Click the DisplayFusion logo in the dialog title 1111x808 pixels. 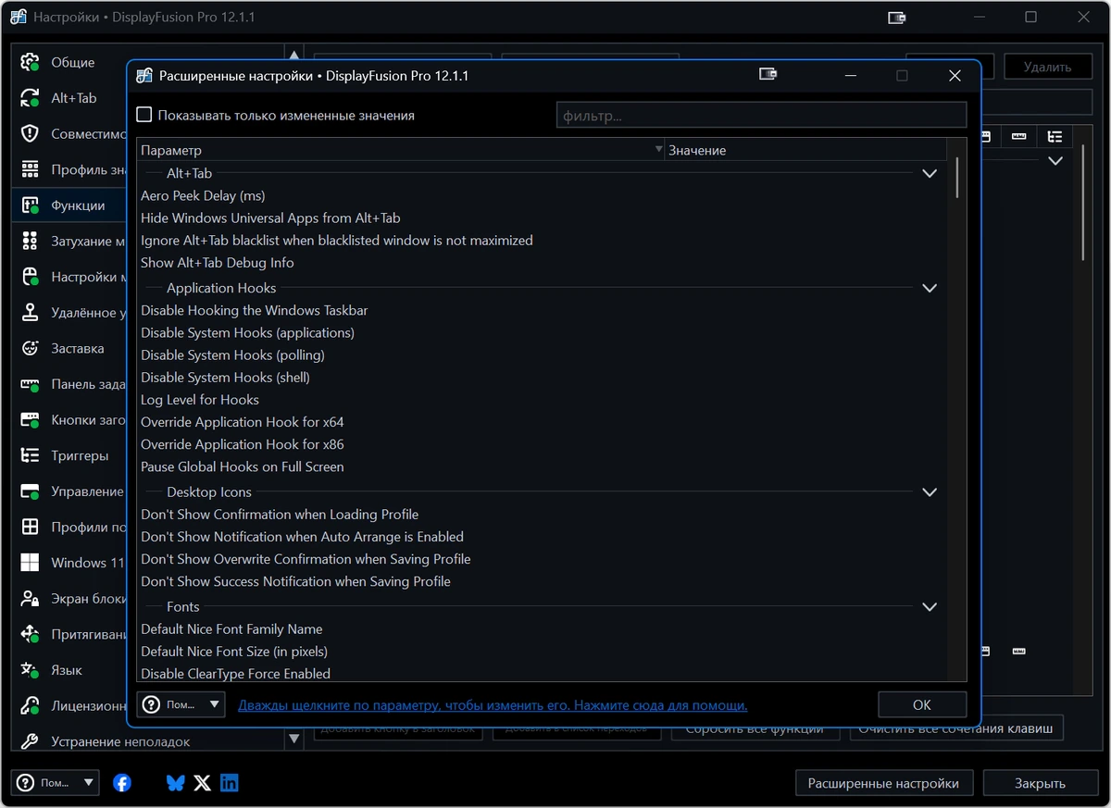pos(144,76)
